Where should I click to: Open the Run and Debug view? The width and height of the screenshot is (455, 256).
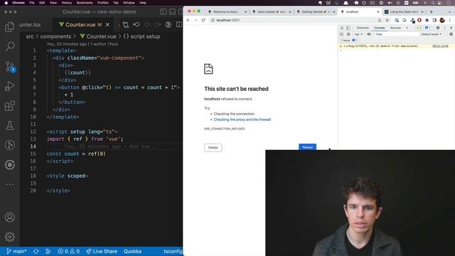tap(9, 86)
